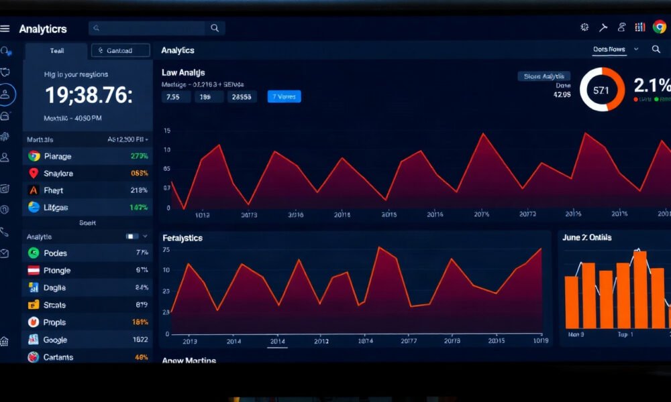Click the colored bar chart icon in top-right toolbar
Screen dimensions: 671x402
click(x=639, y=27)
